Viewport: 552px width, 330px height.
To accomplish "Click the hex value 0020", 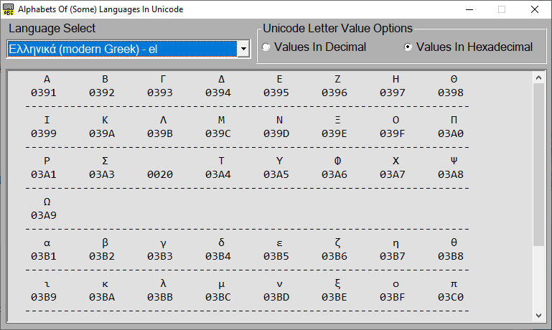I will [160, 174].
